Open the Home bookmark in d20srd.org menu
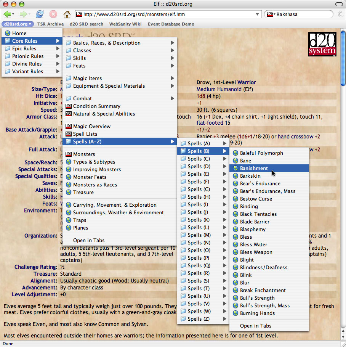This screenshot has width=346, height=347. (32, 34)
